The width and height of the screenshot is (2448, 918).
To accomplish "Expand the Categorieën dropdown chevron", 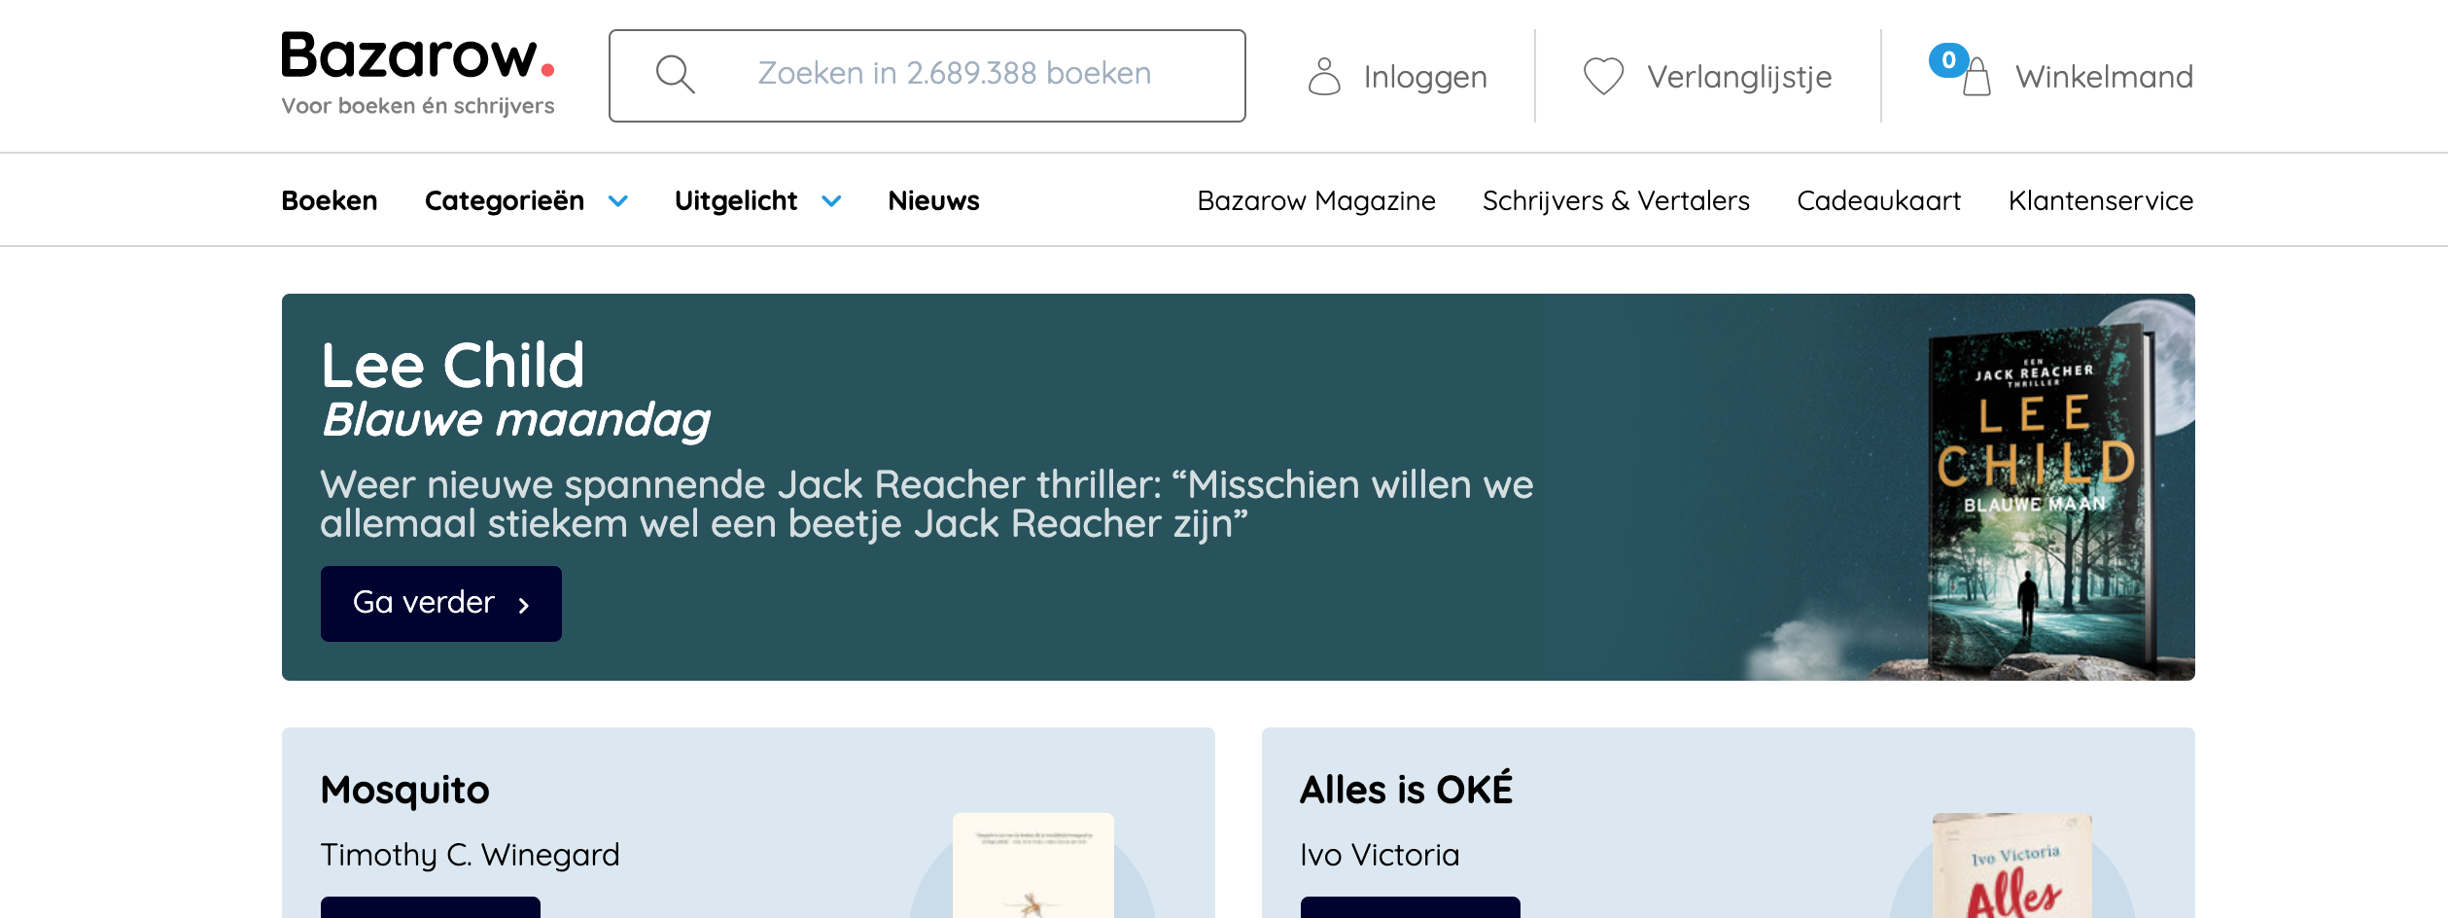I will coord(617,201).
